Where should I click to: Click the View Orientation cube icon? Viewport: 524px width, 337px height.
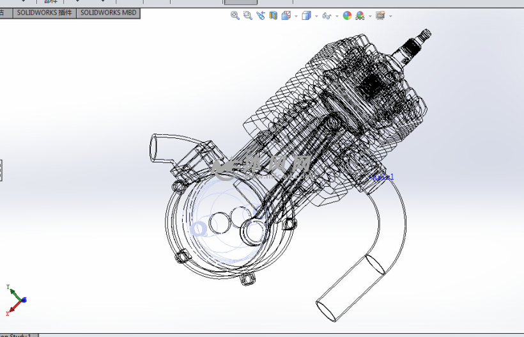[x=286, y=16]
